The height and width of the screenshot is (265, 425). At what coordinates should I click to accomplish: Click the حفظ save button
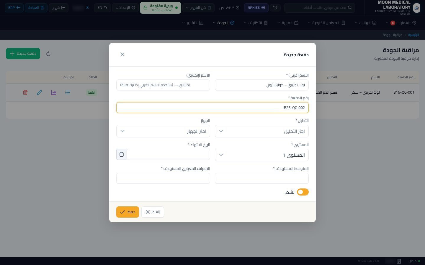click(127, 212)
